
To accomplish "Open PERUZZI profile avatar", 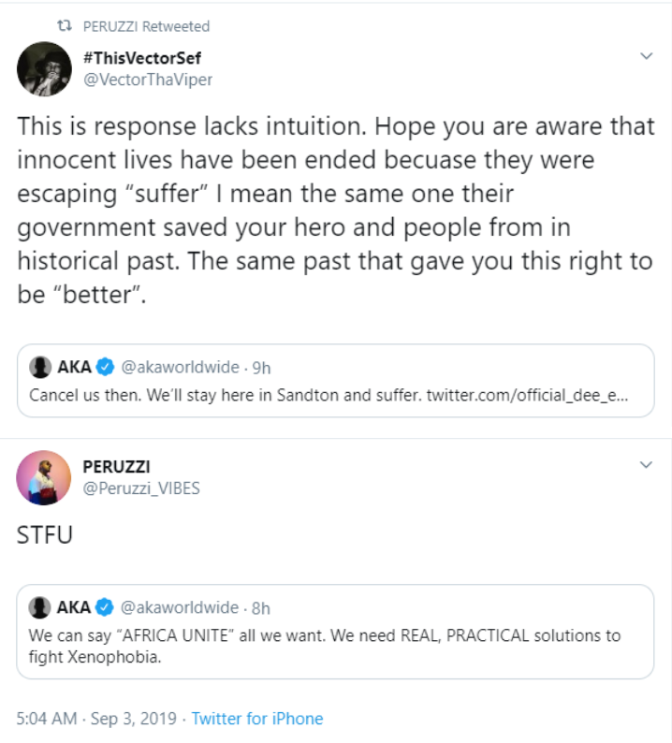I will 44,477.
